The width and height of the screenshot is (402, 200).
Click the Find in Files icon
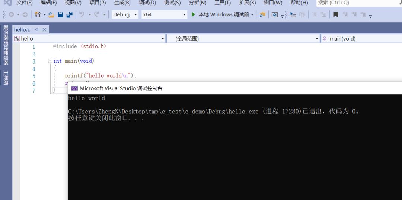click(262, 14)
